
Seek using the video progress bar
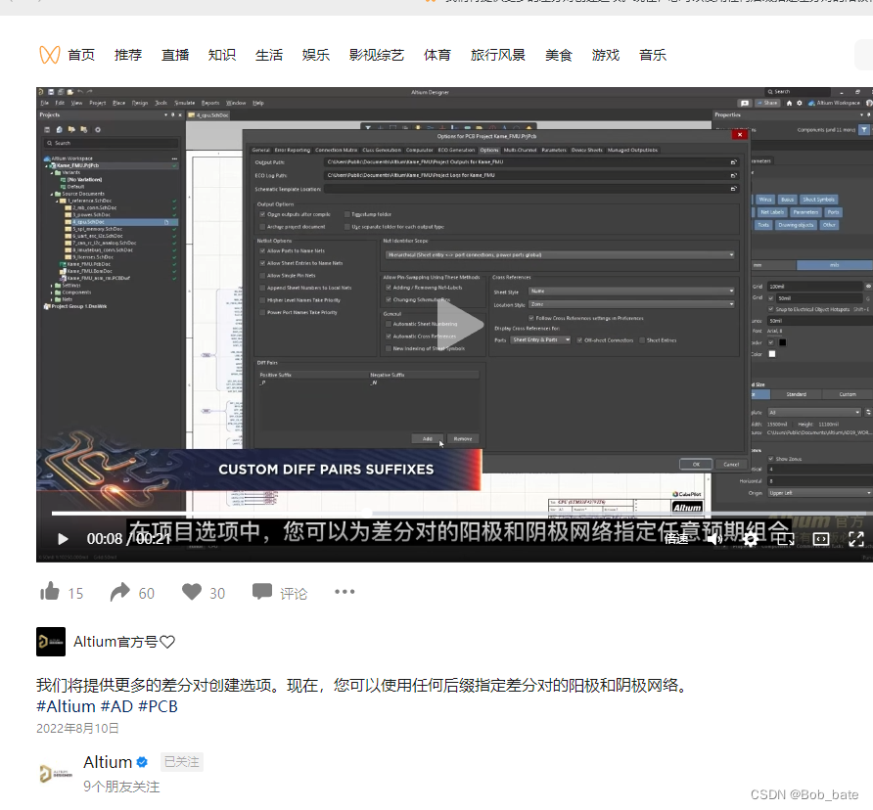[x=462, y=513]
